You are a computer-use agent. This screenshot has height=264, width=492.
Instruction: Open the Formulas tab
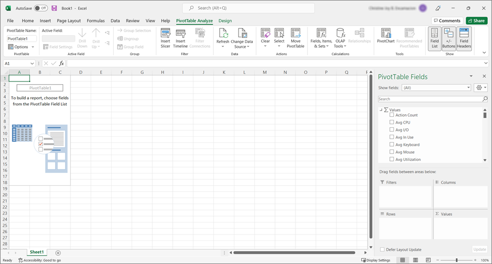[96, 21]
